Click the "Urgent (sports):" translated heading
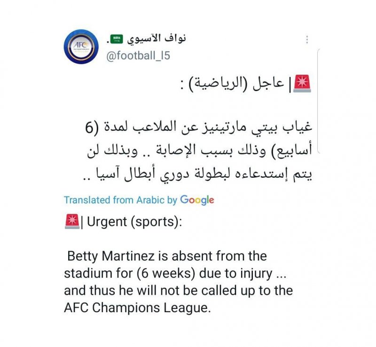The width and height of the screenshot is (376, 347). [x=132, y=222]
